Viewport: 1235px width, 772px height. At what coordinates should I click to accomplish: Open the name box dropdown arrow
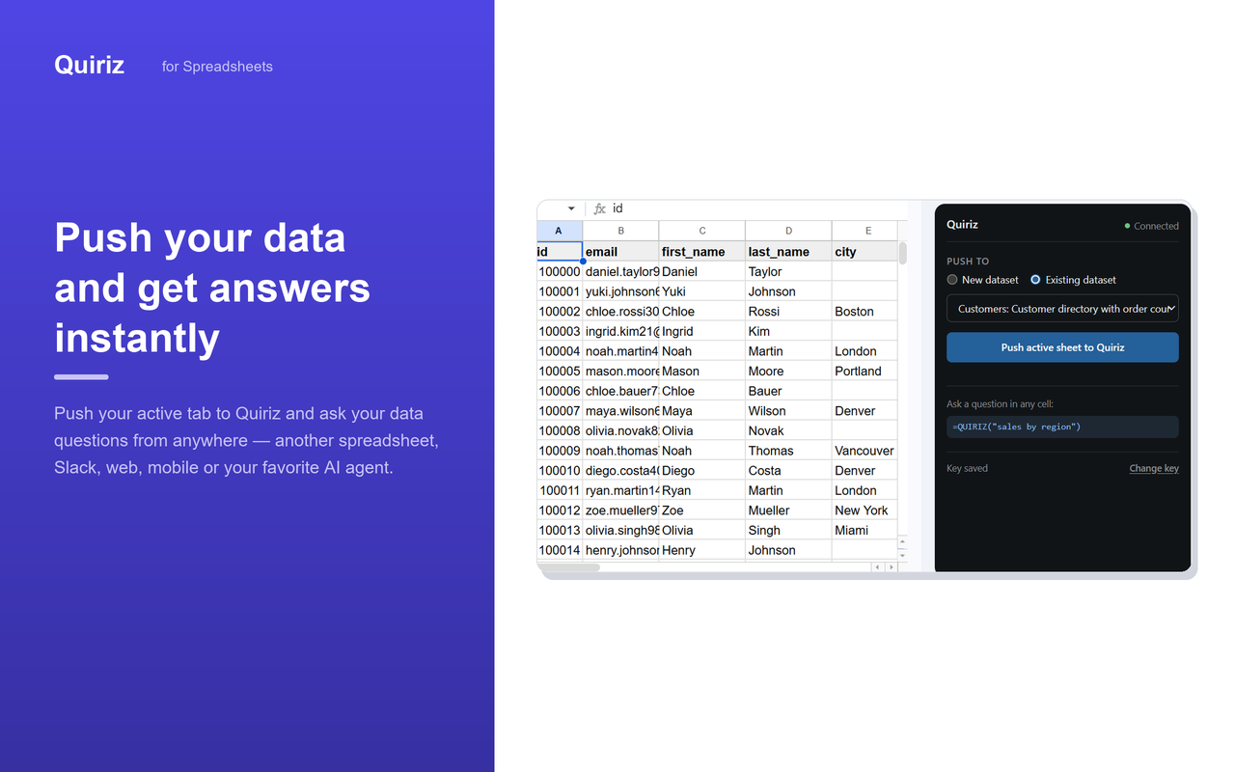coord(571,208)
